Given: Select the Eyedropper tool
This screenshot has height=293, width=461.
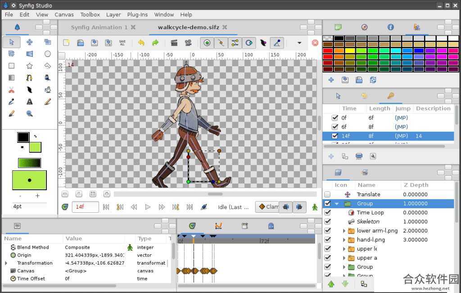Looking at the screenshot, I should 11,101.
